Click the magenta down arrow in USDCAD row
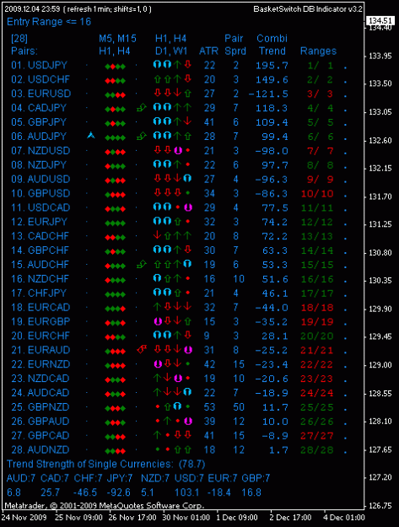Screen dimensions: 399x527 click(x=188, y=207)
